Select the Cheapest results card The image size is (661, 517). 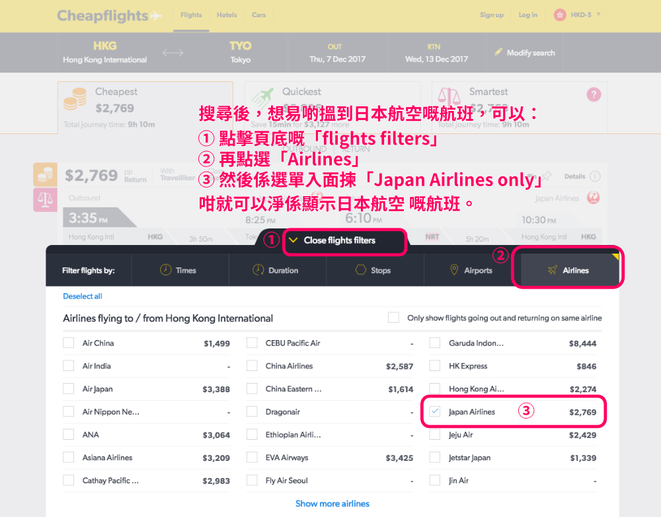pyautogui.click(x=145, y=108)
